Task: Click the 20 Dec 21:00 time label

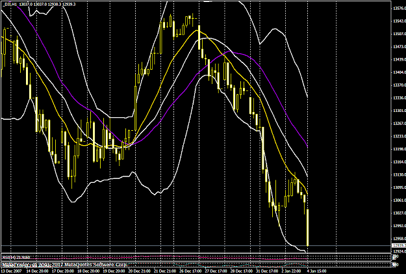Action: [x=139, y=271]
